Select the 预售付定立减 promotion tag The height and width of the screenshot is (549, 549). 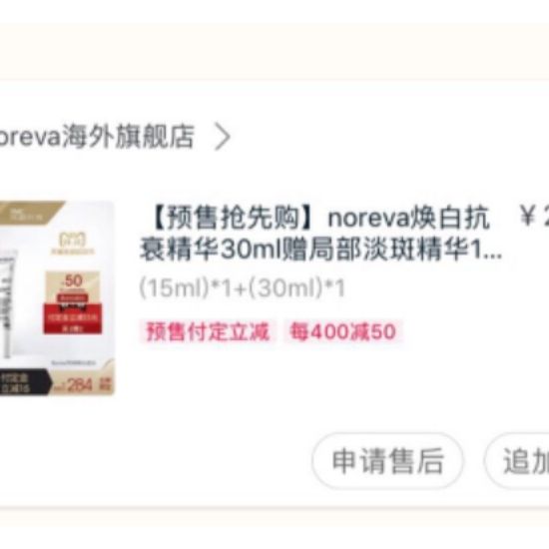[x=208, y=331]
